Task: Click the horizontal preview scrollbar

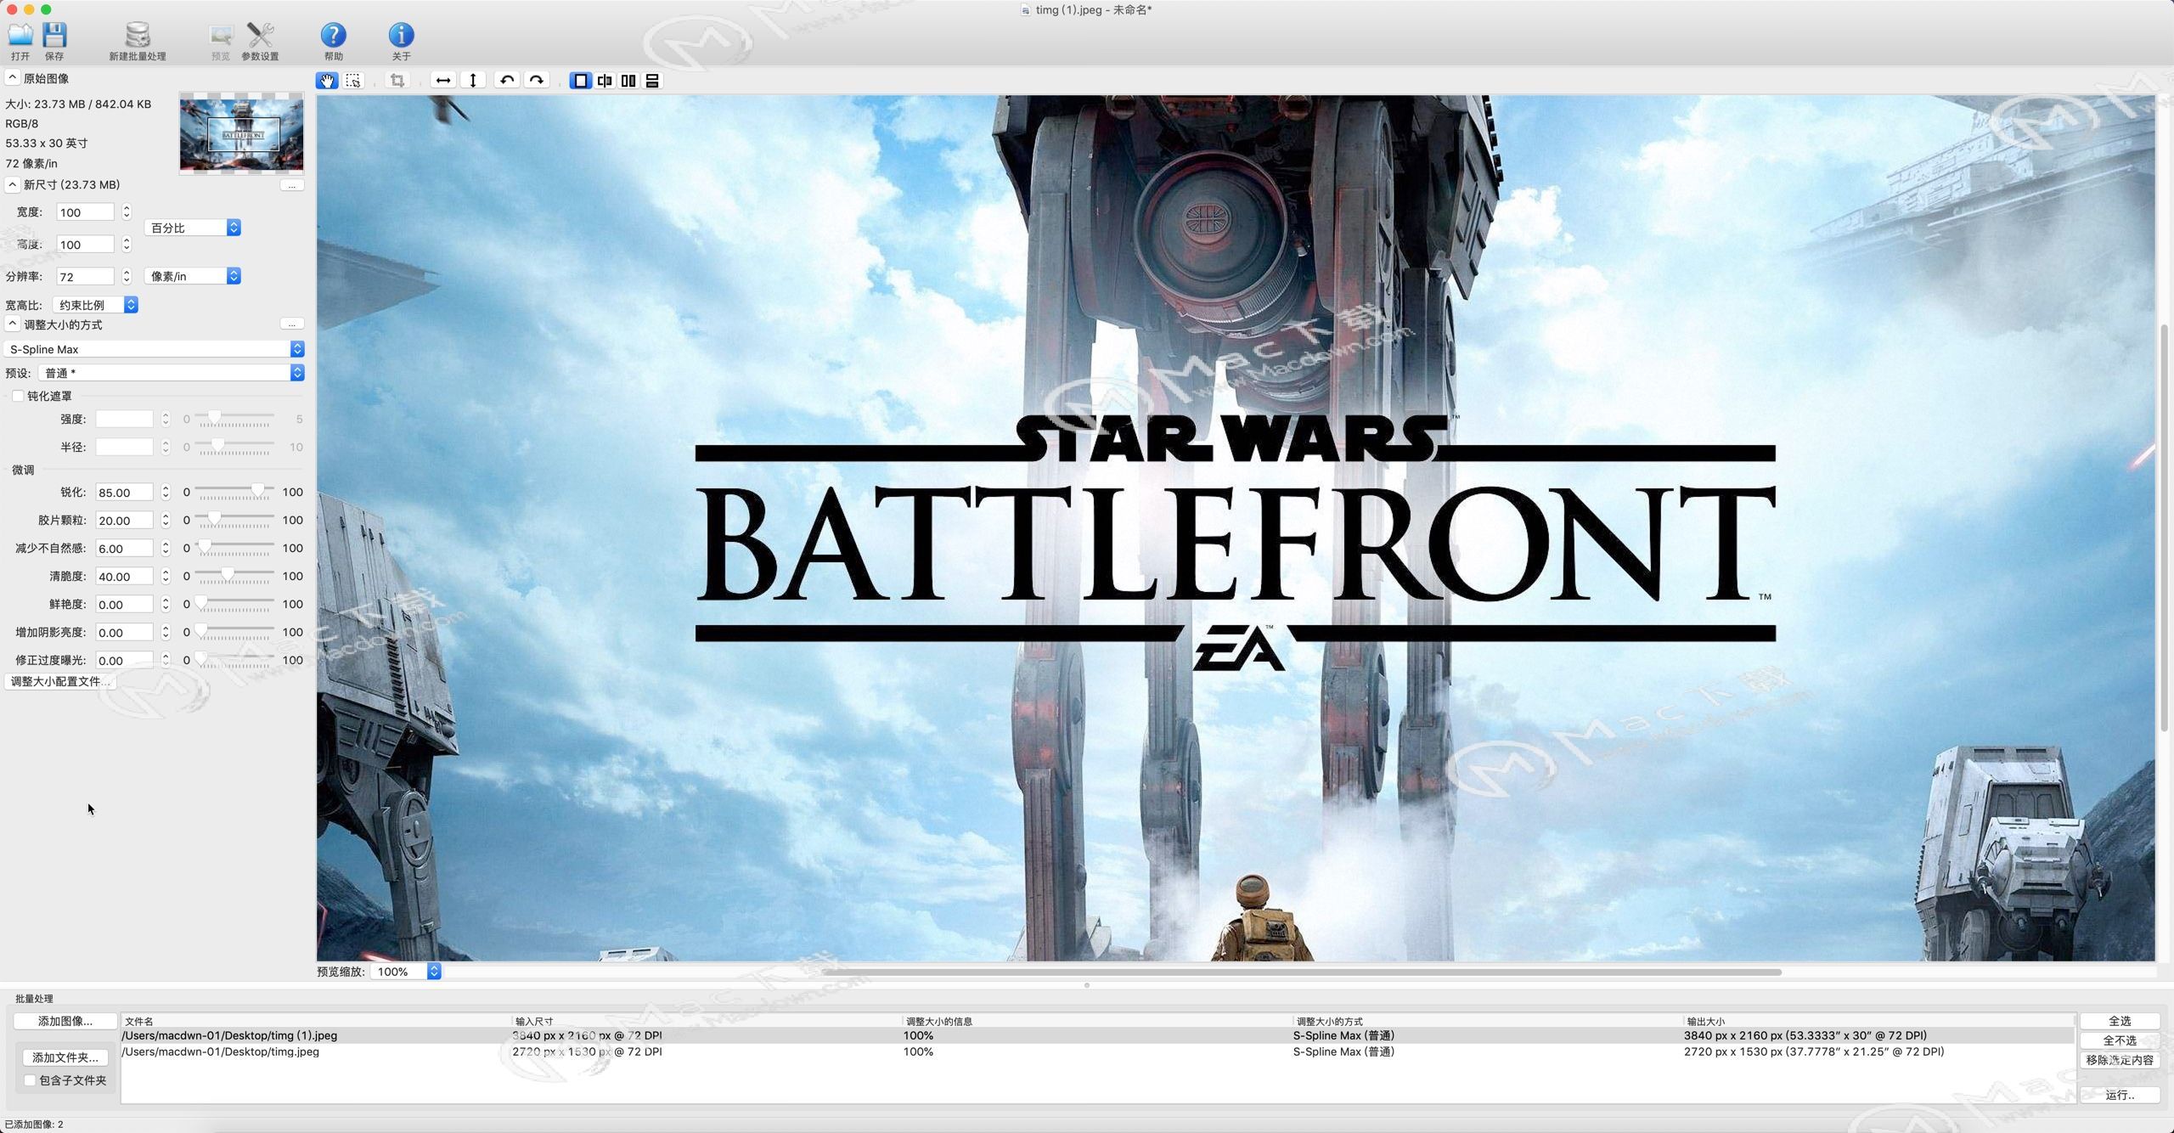Action: (x=1300, y=972)
